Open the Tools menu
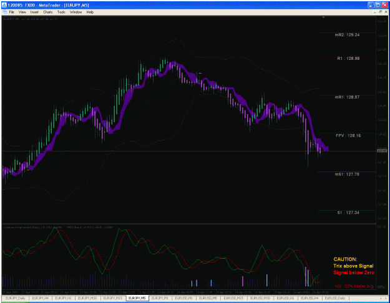 pos(61,12)
